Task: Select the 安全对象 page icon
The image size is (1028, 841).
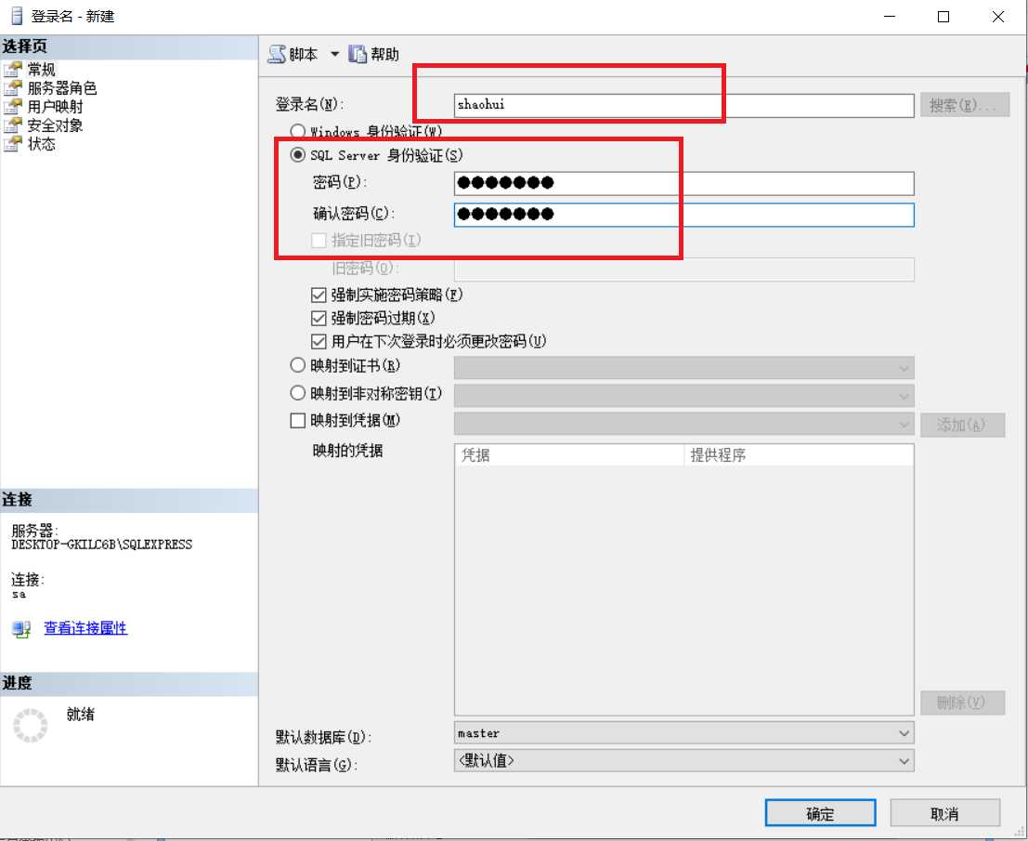Action: point(12,125)
